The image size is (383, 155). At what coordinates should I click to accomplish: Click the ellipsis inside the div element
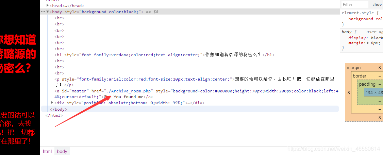click(x=188, y=103)
